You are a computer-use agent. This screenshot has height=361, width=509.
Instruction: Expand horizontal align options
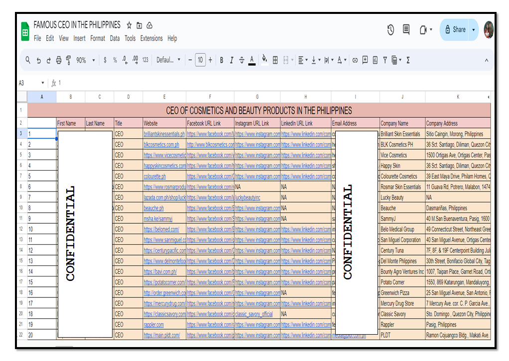coord(306,60)
